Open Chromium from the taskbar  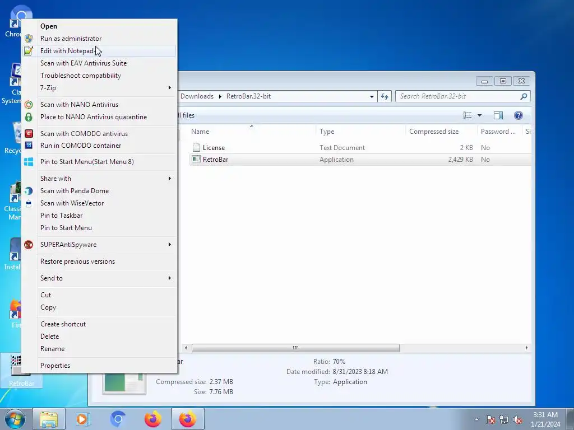(x=118, y=419)
